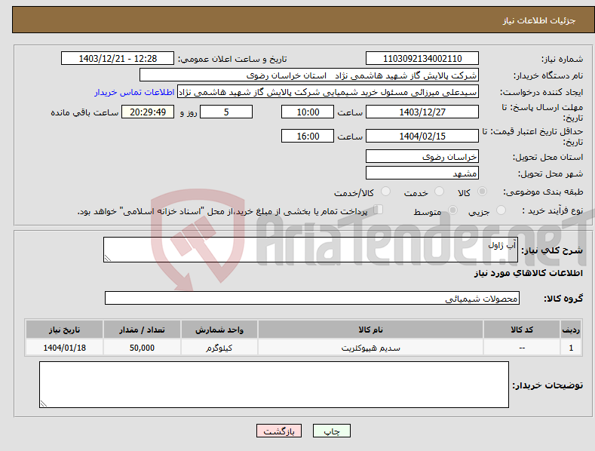Click the کد کالا column header

(522, 330)
